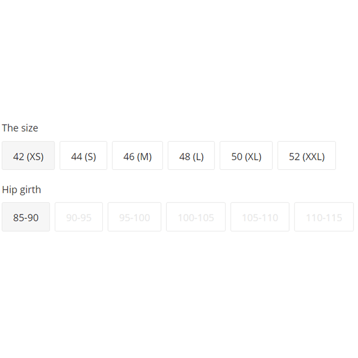Choose hip girth 105-110
The height and width of the screenshot is (358, 358).
[260, 217]
